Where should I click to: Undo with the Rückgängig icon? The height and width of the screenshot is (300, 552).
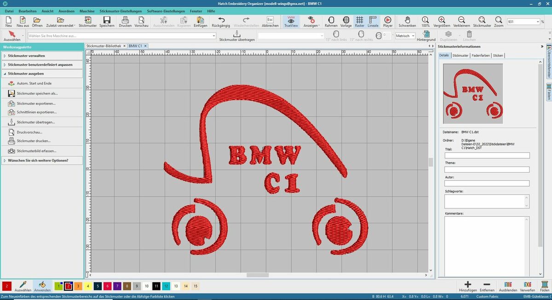tap(221, 22)
